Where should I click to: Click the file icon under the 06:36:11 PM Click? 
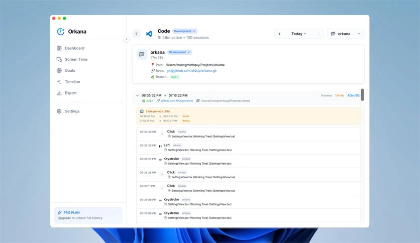[169, 191]
